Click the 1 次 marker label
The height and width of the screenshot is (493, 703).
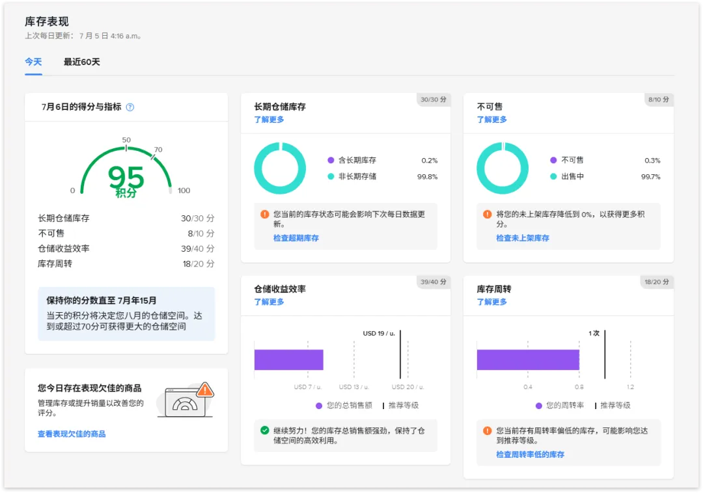click(x=594, y=334)
